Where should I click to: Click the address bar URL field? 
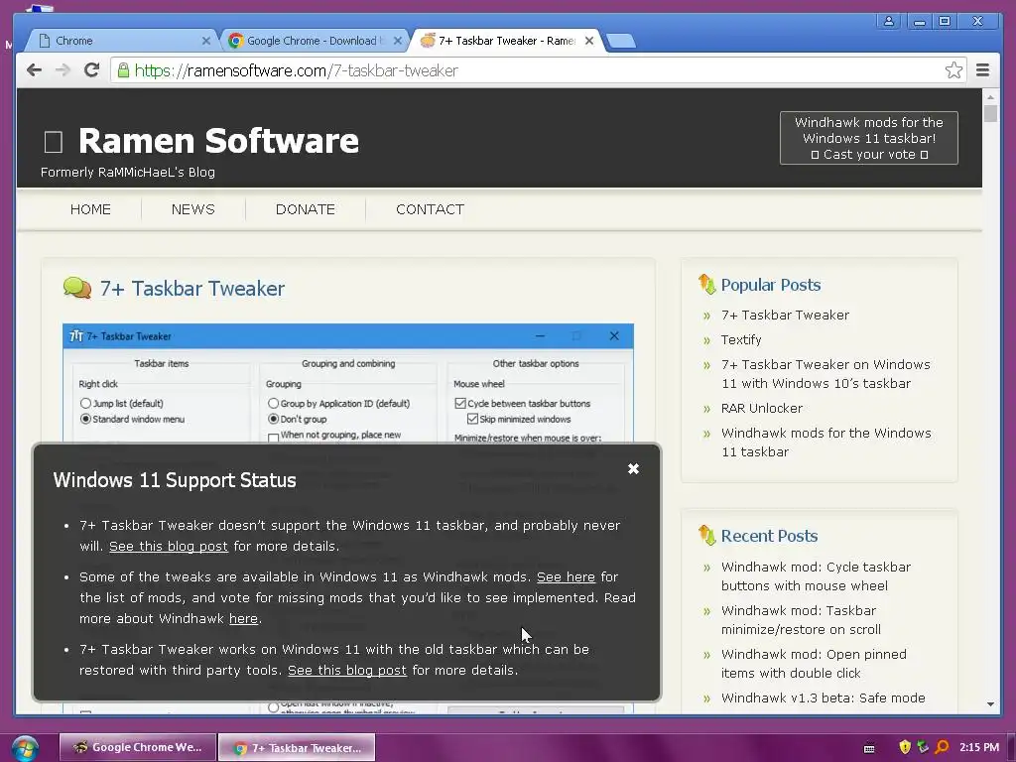point(538,70)
